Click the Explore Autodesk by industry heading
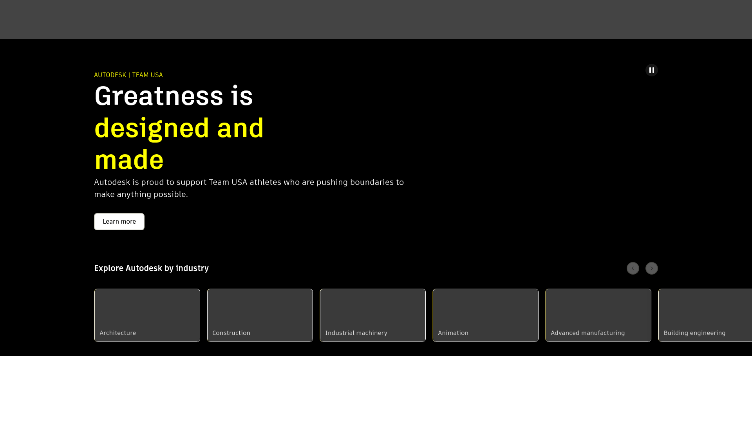 coord(151,268)
